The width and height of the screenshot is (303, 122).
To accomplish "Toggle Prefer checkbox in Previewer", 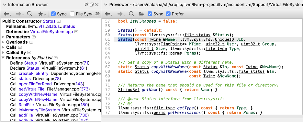I will [x=168, y=14].
